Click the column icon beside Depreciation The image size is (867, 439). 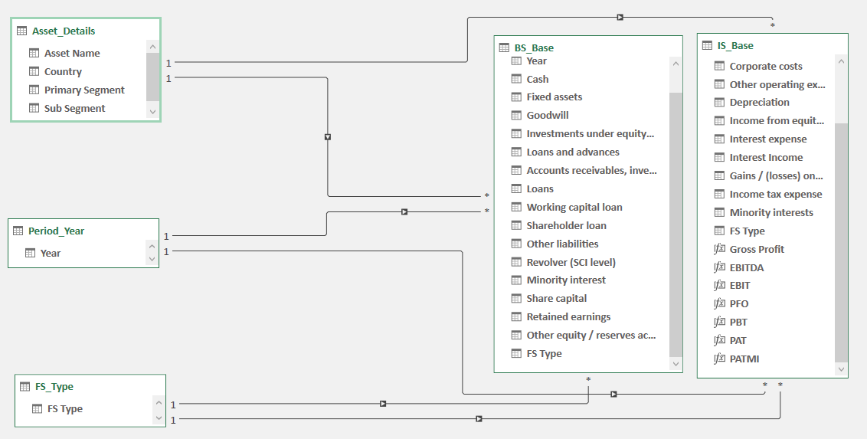coord(719,103)
